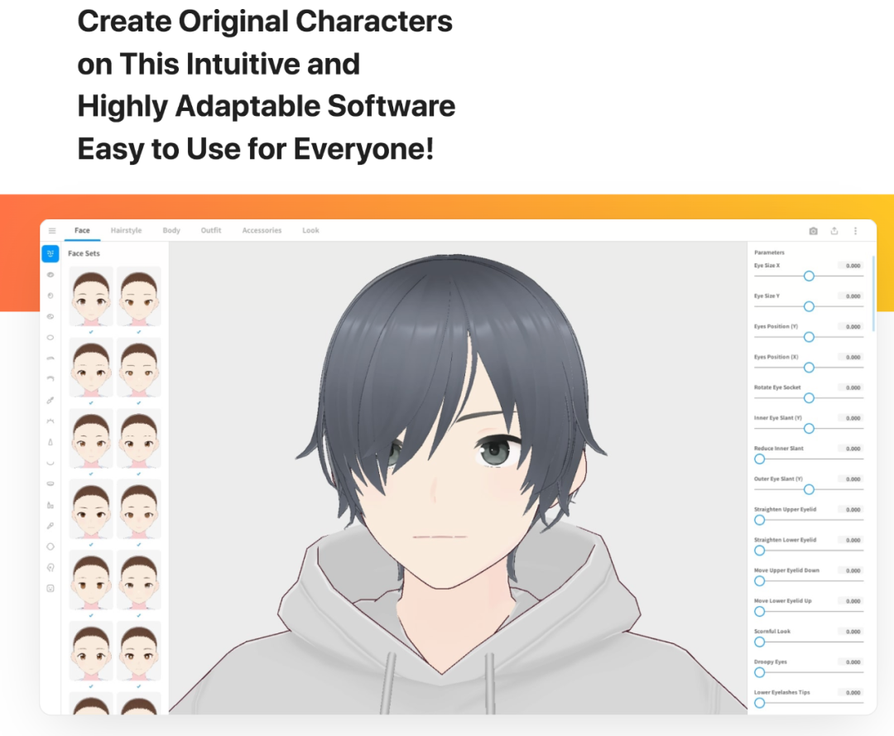
Task: Open the three-dot more options menu
Action: coord(855,231)
